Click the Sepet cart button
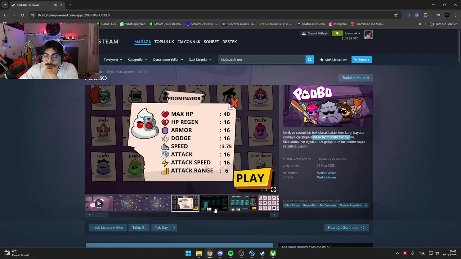Screen dimensions: 461x259 [362, 60]
